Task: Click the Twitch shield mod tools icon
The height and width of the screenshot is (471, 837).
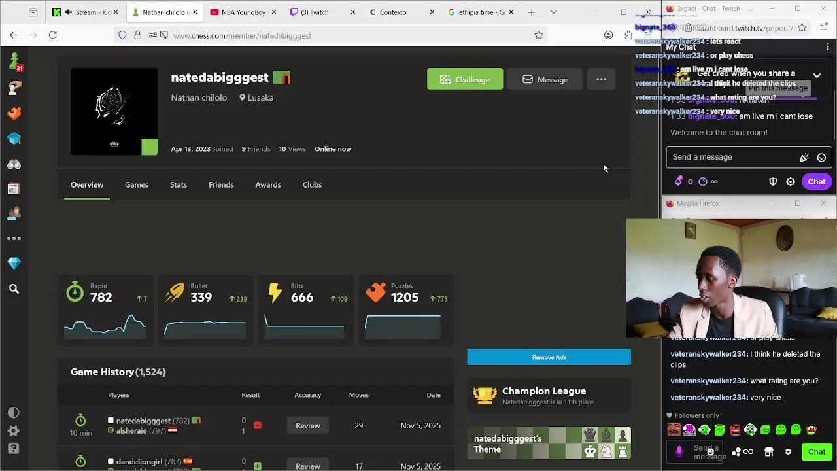Action: (773, 182)
